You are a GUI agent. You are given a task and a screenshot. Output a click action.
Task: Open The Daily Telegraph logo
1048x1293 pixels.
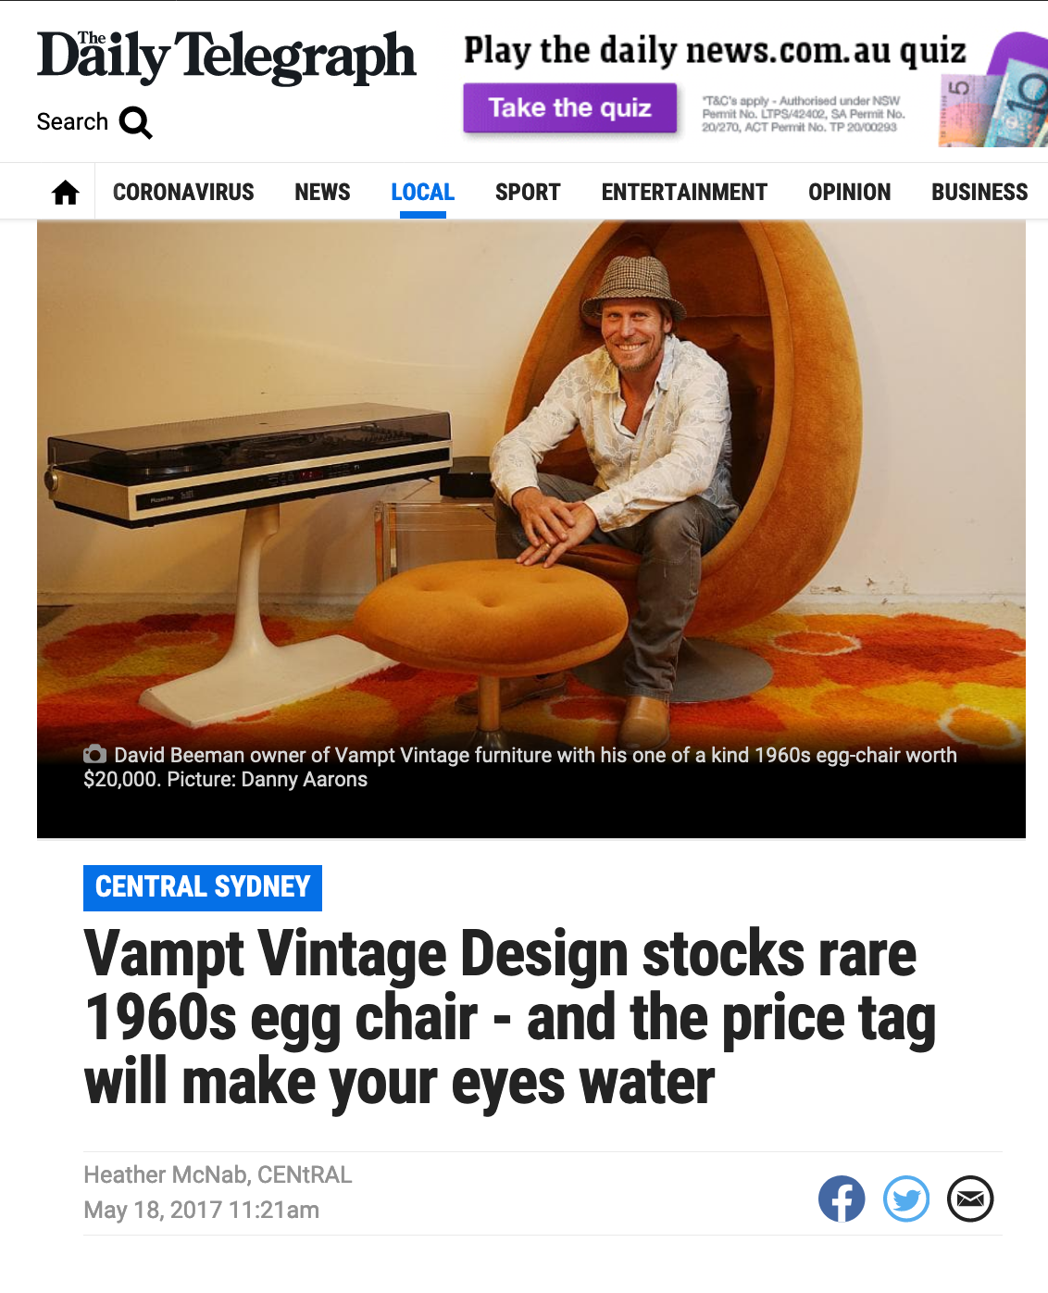click(x=227, y=56)
